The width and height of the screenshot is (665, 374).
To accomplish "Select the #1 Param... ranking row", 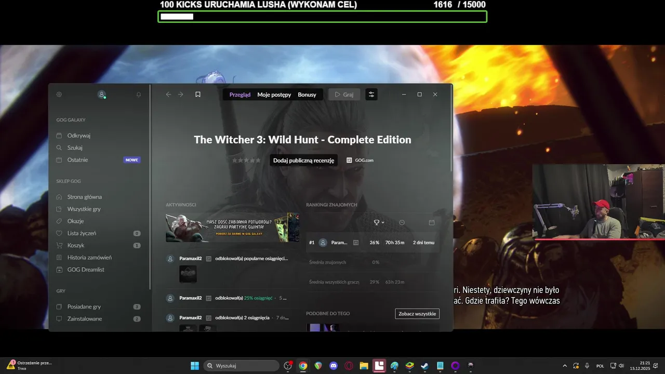I will (373, 243).
